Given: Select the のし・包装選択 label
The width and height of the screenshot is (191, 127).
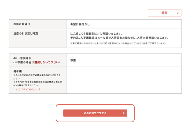Looking at the screenshot, I should click(x=22, y=58).
